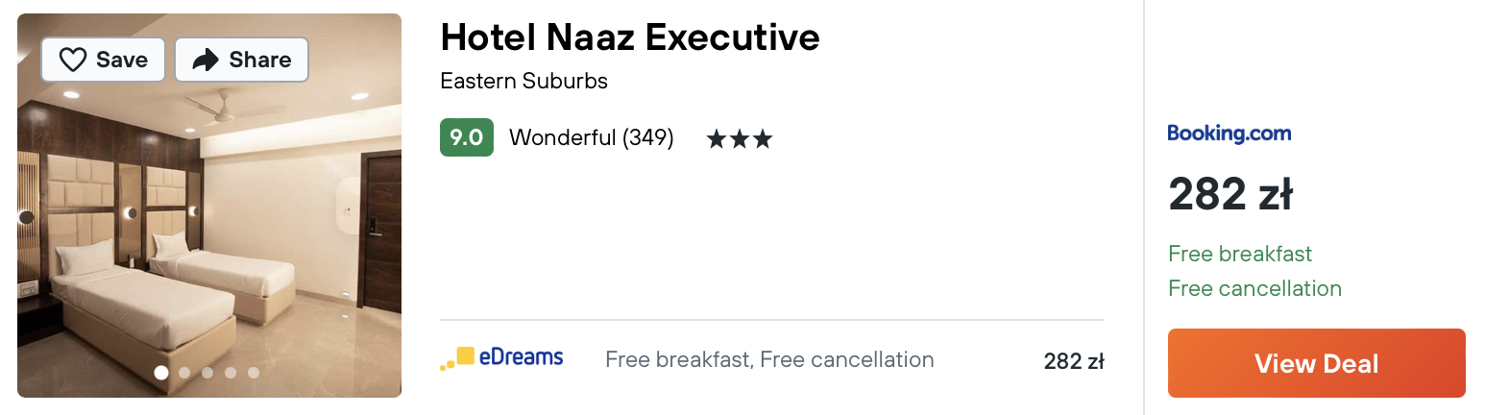Image resolution: width=1485 pixels, height=415 pixels.
Task: Click the Booking.com logo
Action: [x=1229, y=134]
